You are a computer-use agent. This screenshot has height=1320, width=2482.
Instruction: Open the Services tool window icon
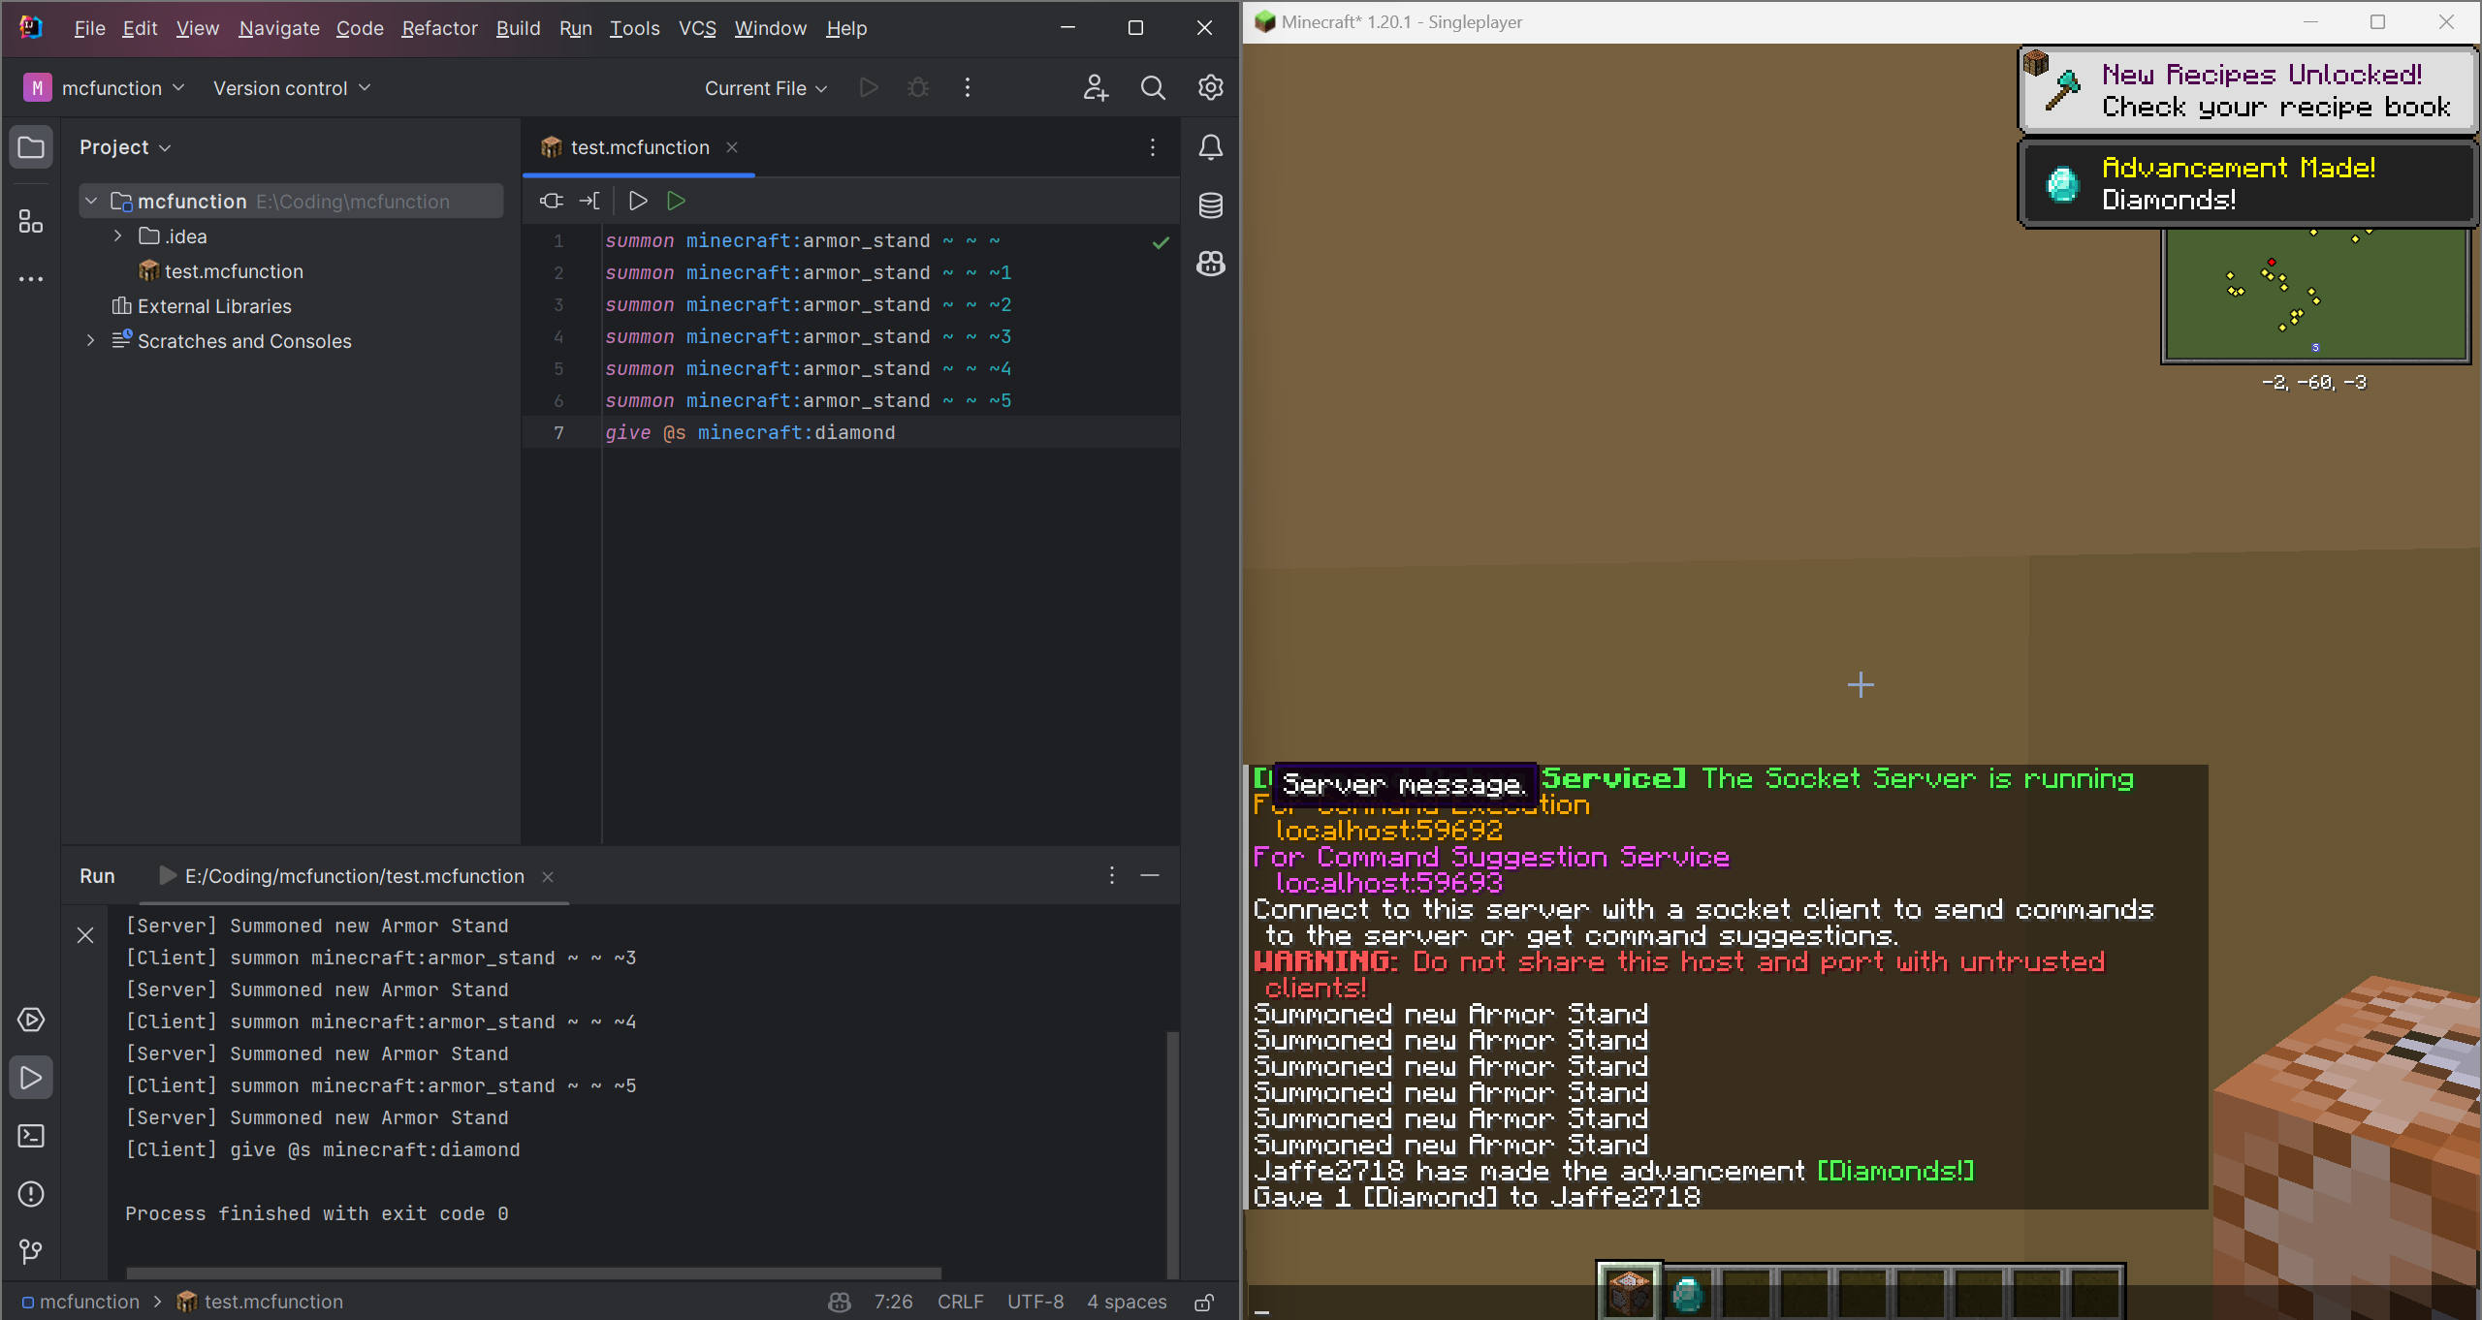31,1020
